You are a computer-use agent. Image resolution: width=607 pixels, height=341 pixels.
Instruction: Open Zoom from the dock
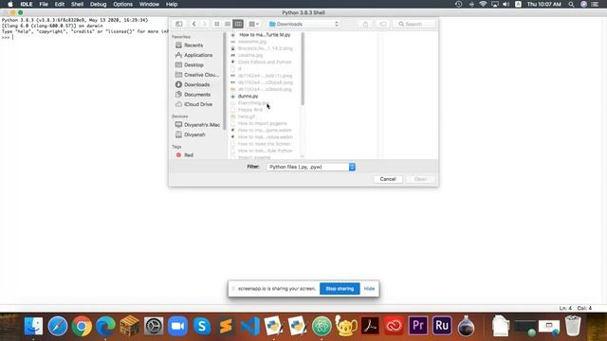177,326
